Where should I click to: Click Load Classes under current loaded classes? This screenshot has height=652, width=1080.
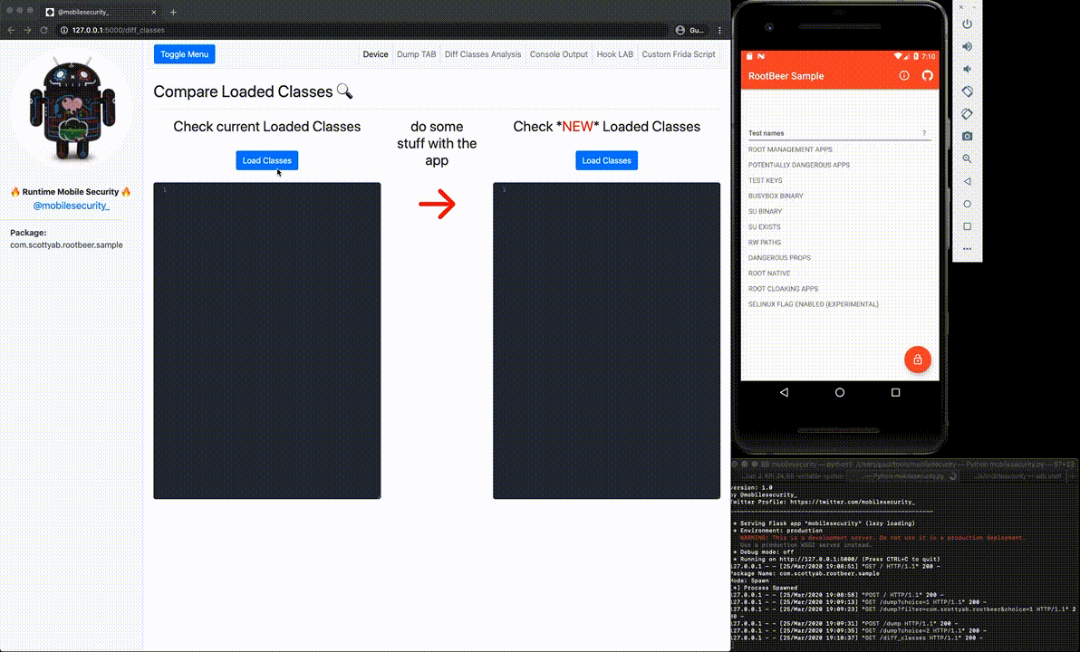[266, 160]
